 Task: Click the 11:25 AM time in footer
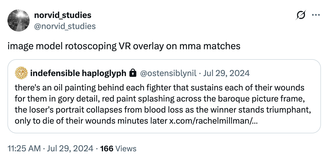click(24, 149)
